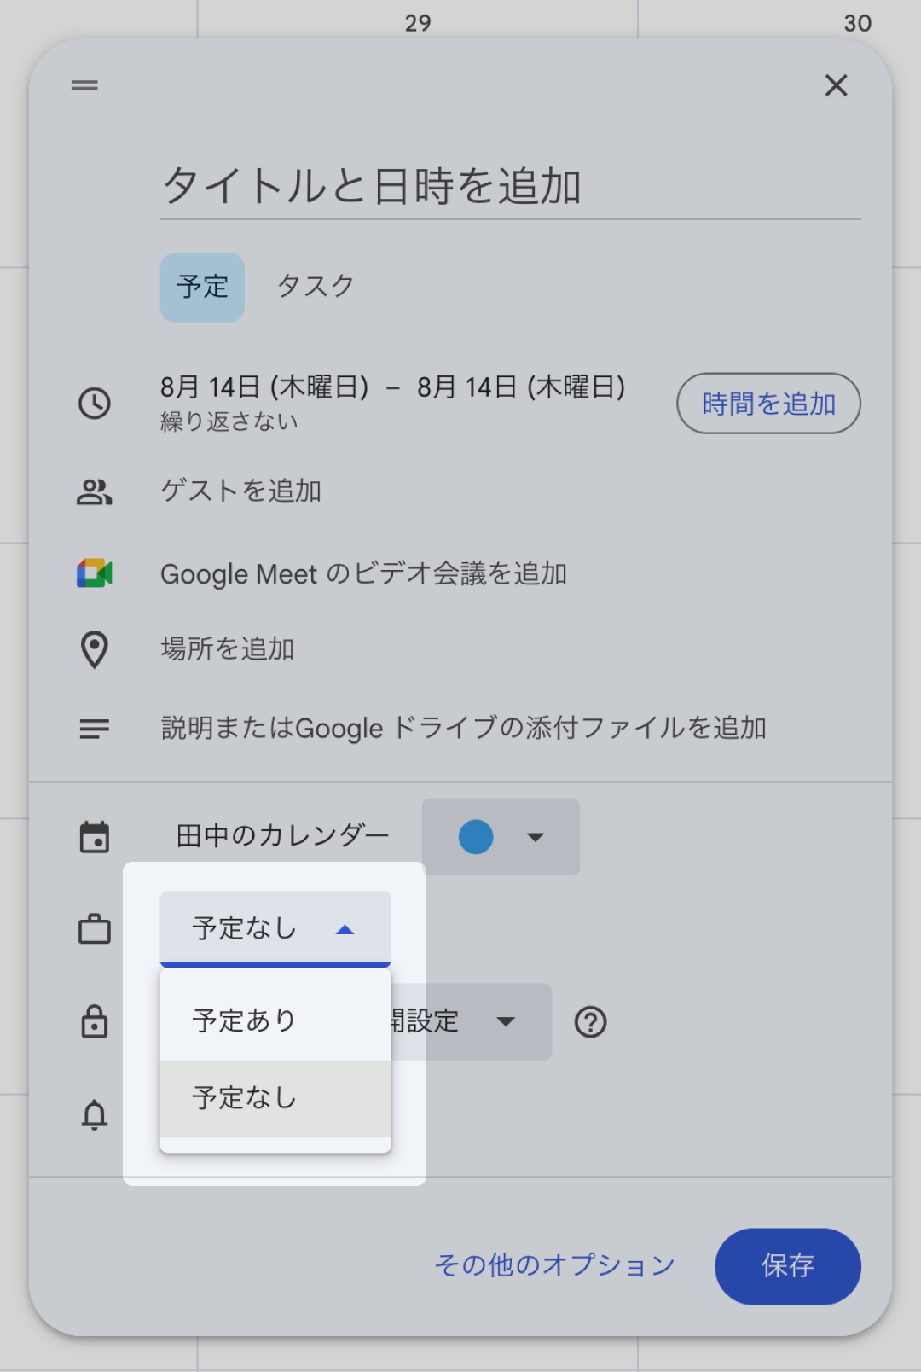Click the lock icon for visibility settings
Screen dimensions: 921x1372
click(94, 1021)
